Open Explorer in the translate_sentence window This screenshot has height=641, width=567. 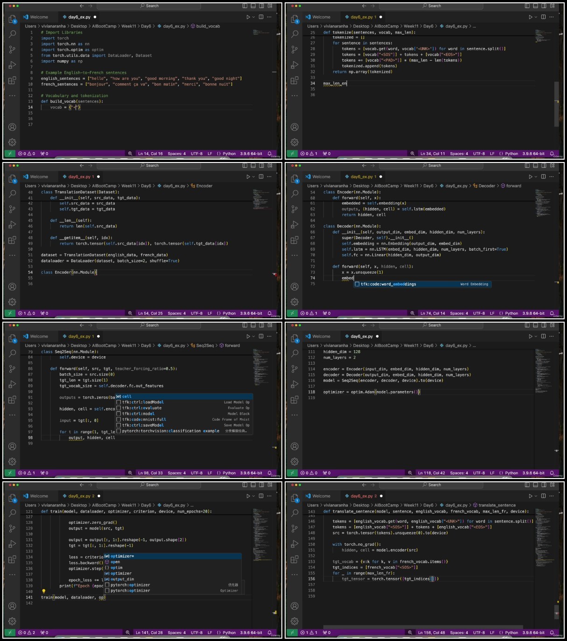(294, 498)
